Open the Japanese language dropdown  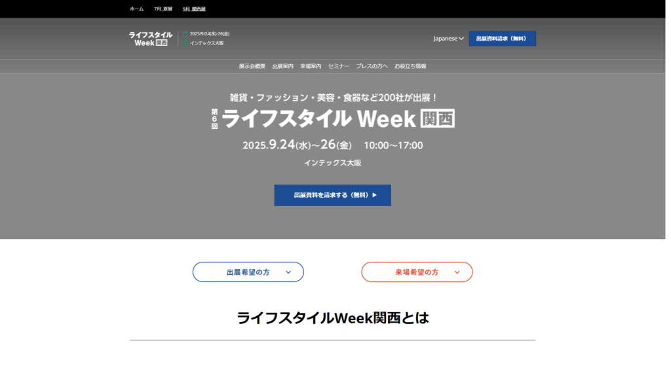pyautogui.click(x=448, y=39)
